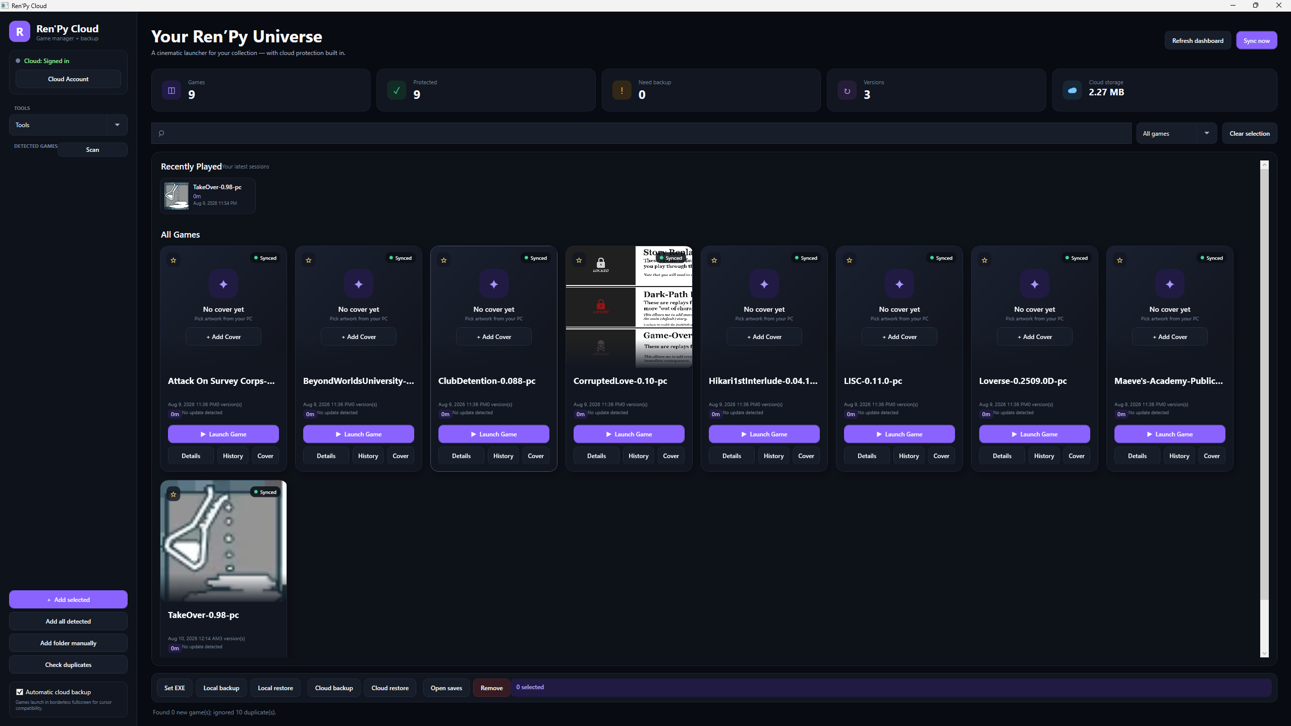Viewport: 1291px width, 726px height.
Task: Click cover placeholder icon on Maeve's-Academy card
Action: [1170, 284]
